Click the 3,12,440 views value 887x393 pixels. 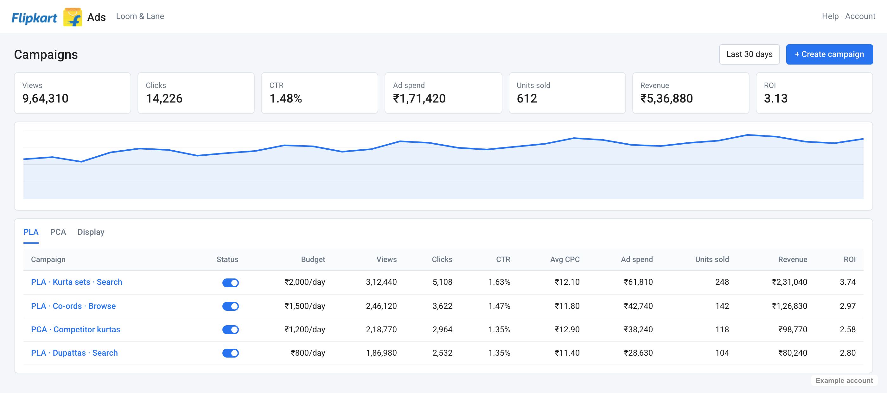click(x=381, y=282)
